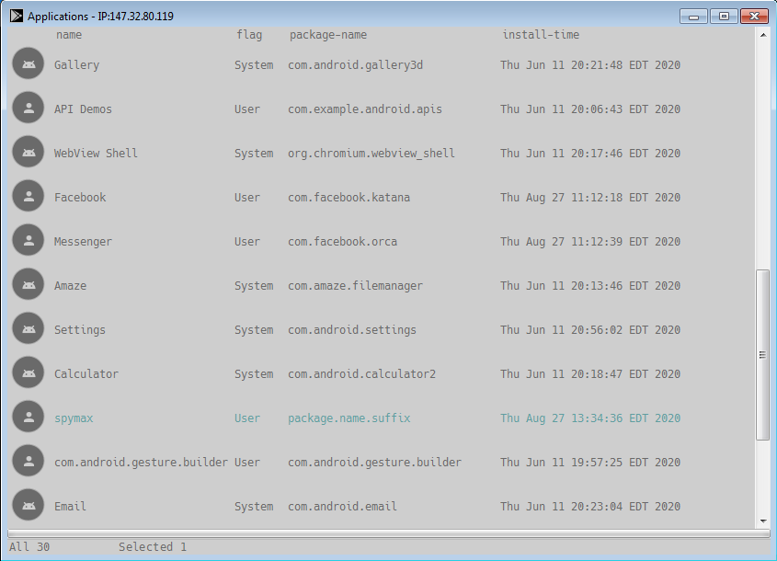Click the Settings app android icon

[x=29, y=328]
